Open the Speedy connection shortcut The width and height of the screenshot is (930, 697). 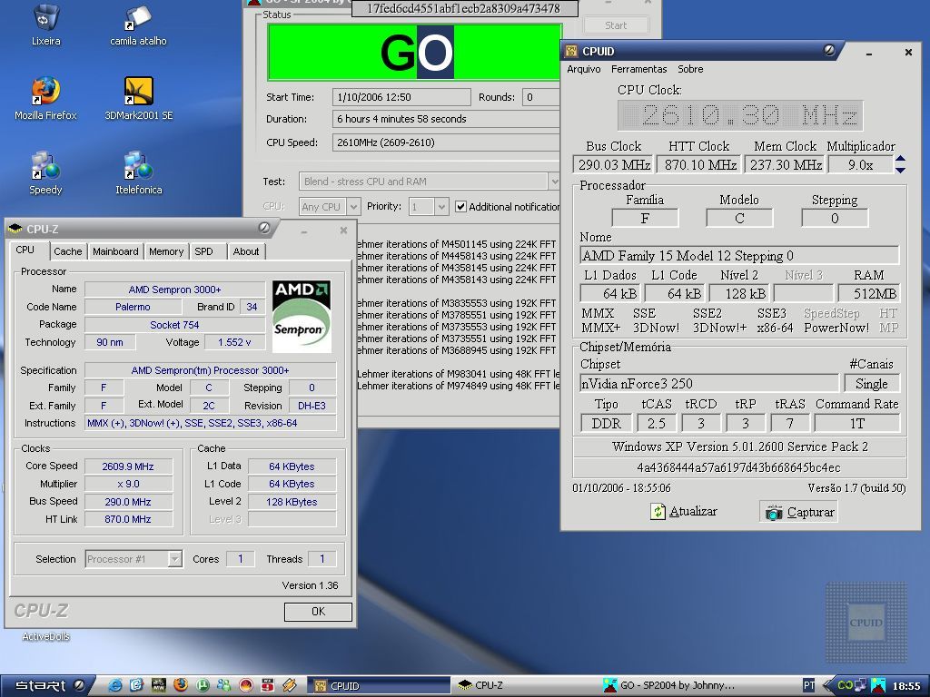[x=45, y=173]
